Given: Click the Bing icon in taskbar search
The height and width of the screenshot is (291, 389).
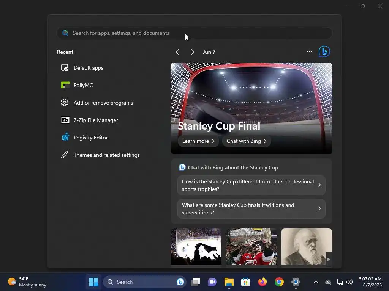Looking at the screenshot, I should 180,282.
